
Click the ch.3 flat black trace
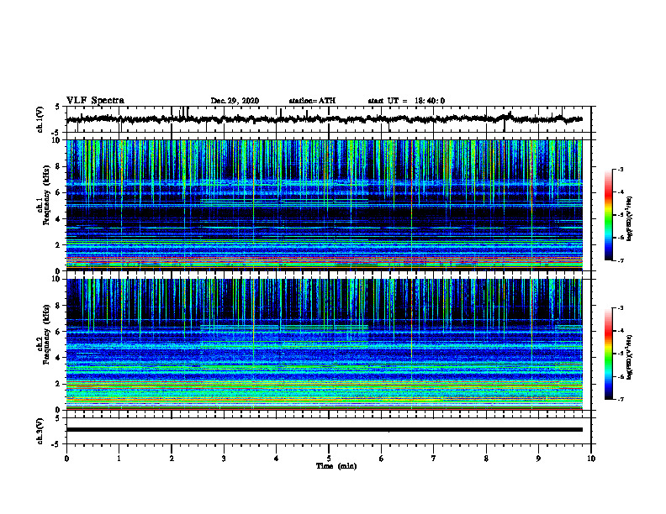click(x=325, y=430)
